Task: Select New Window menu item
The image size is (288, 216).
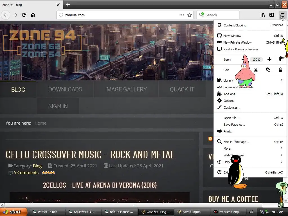Action: click(x=250, y=36)
